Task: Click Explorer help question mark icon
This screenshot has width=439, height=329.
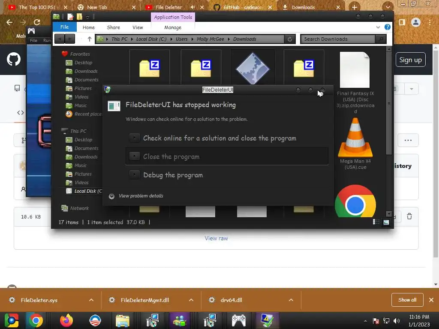Action: [x=388, y=27]
